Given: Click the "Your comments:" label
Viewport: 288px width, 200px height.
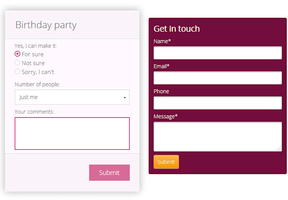Looking at the screenshot, I should pyautogui.click(x=34, y=112).
